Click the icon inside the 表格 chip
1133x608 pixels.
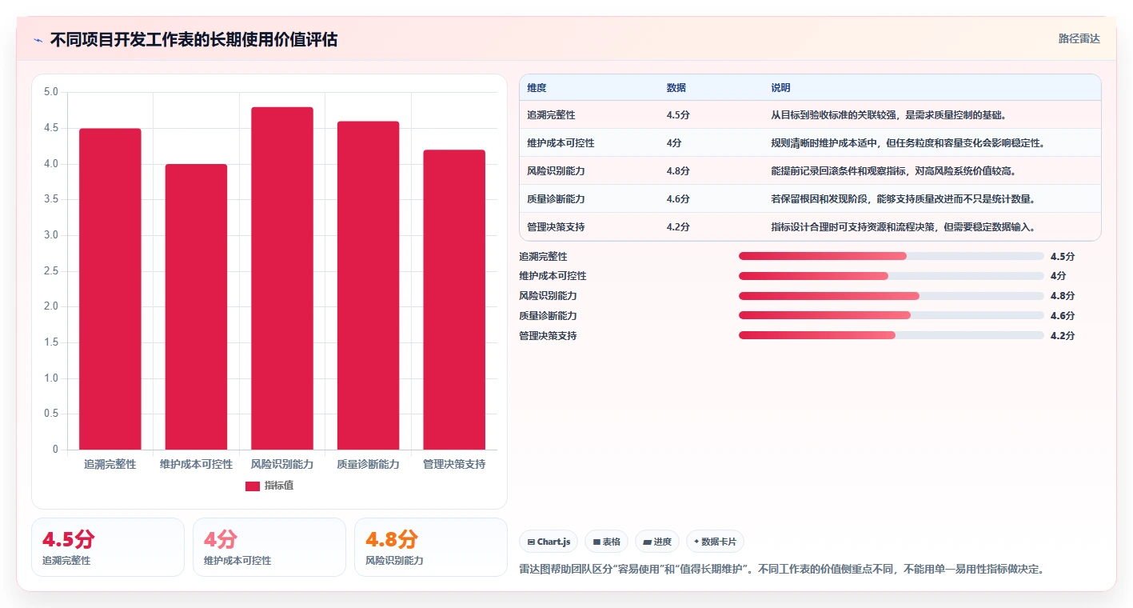(596, 542)
